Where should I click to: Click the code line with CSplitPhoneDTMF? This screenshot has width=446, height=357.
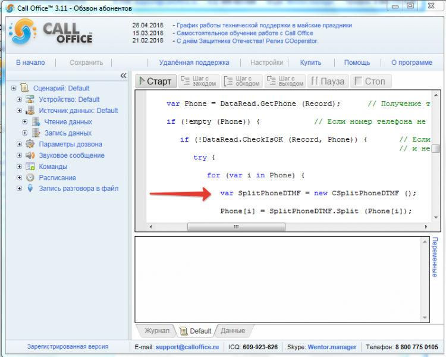(318, 193)
